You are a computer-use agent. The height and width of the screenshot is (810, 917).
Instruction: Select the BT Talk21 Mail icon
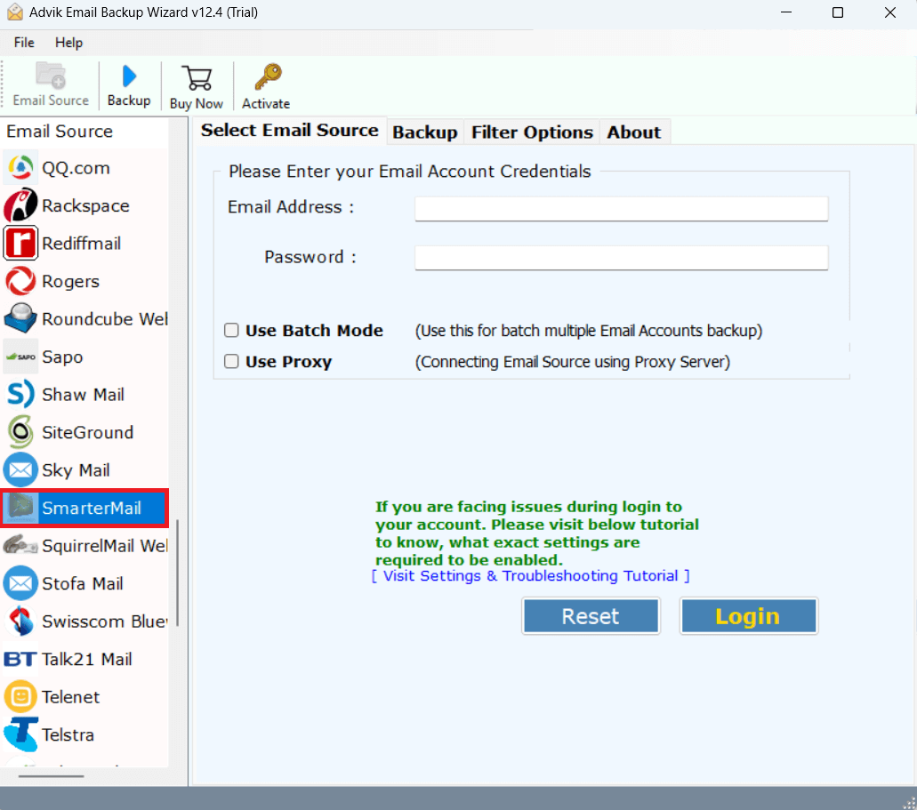[x=20, y=659]
